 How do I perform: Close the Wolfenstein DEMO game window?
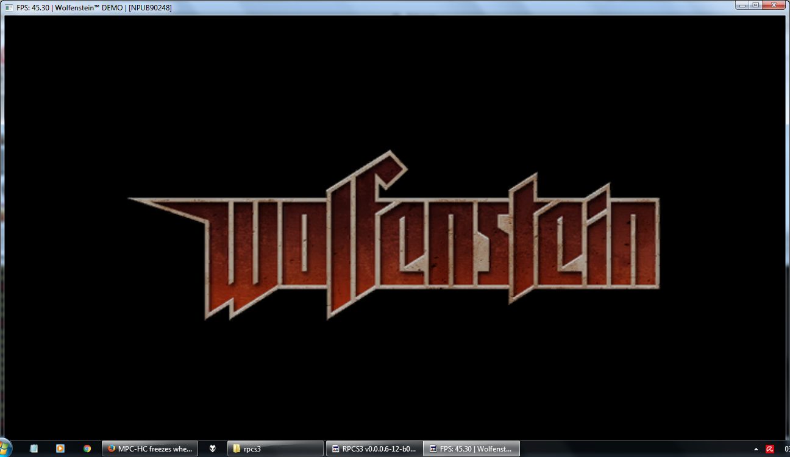(x=775, y=5)
